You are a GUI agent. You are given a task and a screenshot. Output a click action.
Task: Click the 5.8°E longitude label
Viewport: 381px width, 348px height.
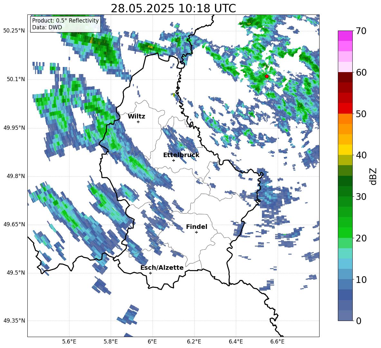(x=111, y=342)
